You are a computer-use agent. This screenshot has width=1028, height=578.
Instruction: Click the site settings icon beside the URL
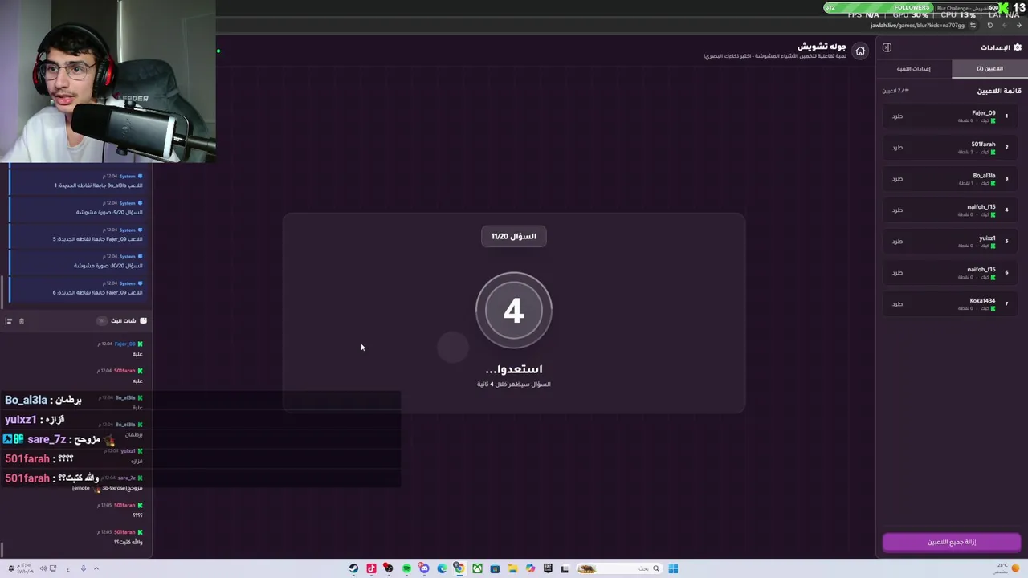973,26
